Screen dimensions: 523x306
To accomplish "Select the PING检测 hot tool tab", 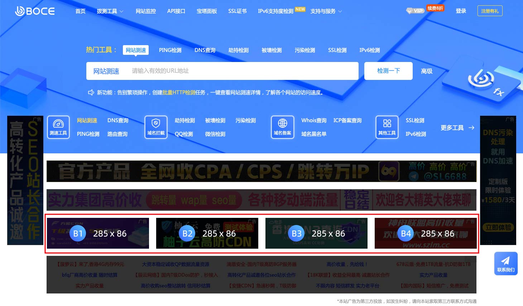I will click(170, 50).
